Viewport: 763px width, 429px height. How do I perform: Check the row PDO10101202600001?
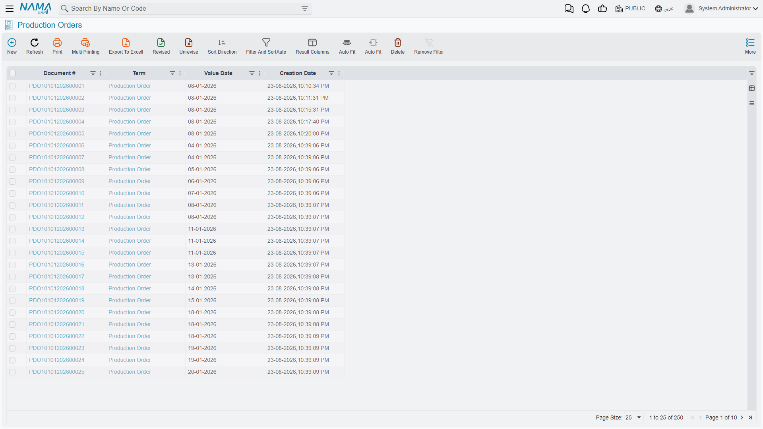pos(12,86)
